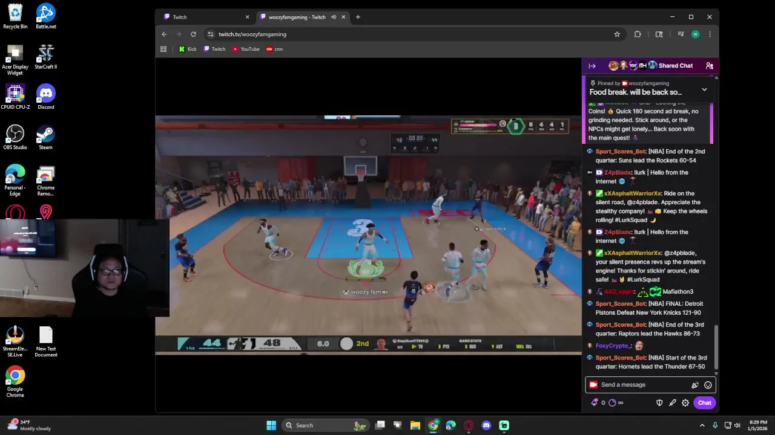Screen dimensions: 775x435
Task: Open the celebration party popper icon
Action: click(x=695, y=385)
